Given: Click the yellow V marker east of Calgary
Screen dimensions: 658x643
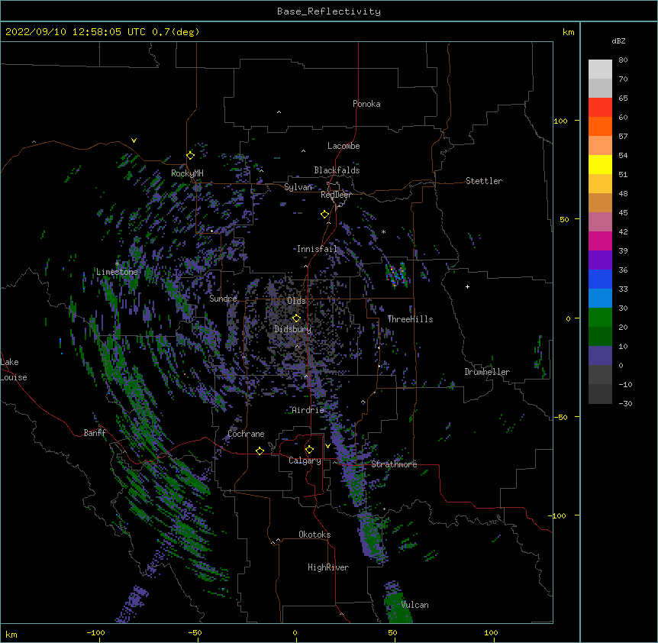Looking at the screenshot, I should click(x=327, y=446).
